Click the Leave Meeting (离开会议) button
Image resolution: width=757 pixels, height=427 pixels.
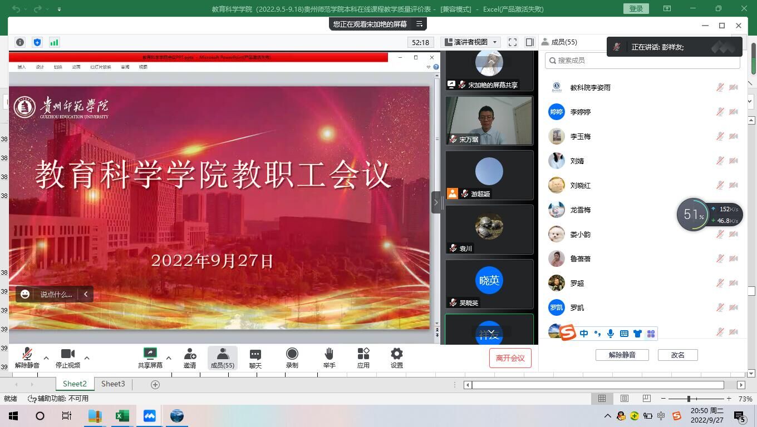point(510,358)
